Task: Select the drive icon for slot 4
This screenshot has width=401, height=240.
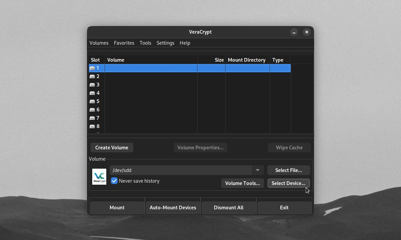Action: 92,93
